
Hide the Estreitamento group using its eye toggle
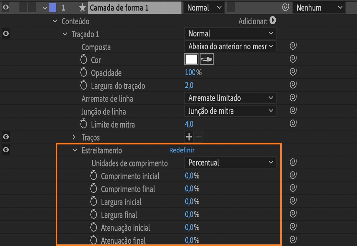point(5,150)
